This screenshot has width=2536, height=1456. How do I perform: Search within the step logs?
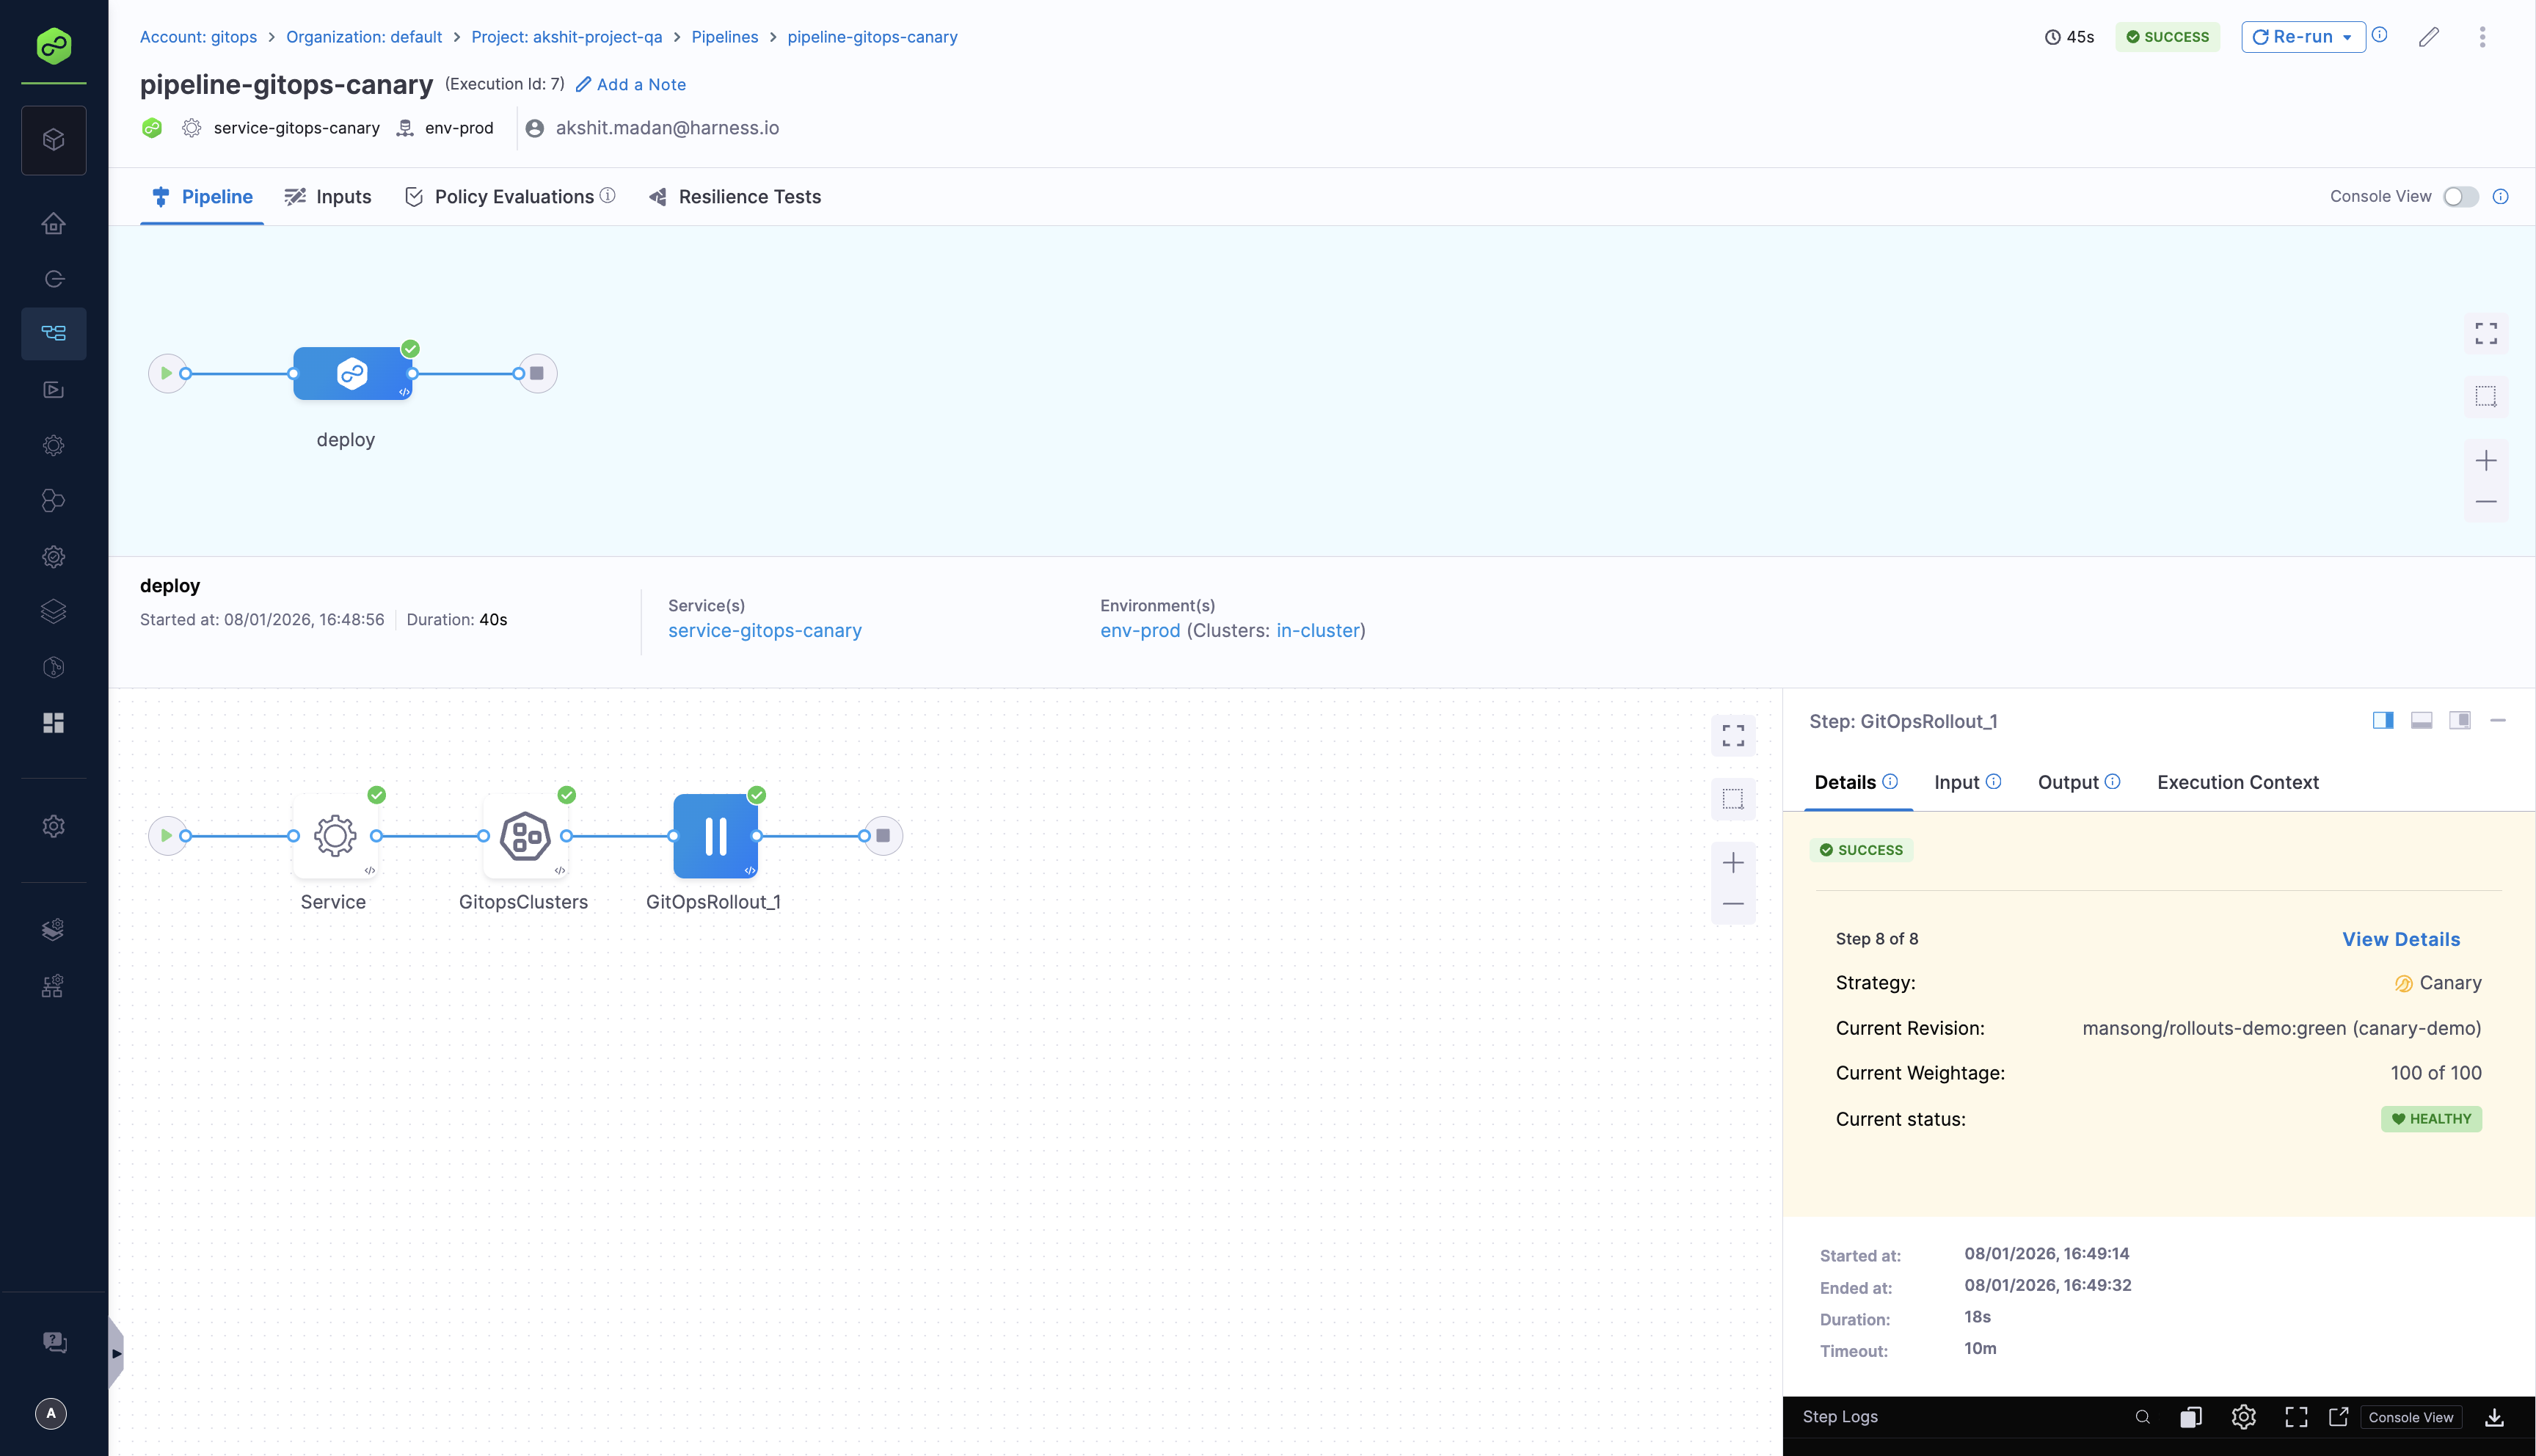pos(2142,1417)
